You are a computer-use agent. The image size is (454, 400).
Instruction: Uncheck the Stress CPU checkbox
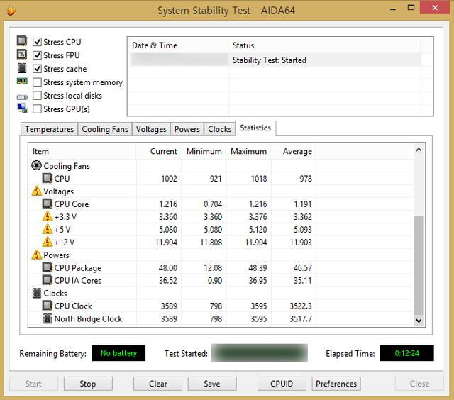[37, 42]
